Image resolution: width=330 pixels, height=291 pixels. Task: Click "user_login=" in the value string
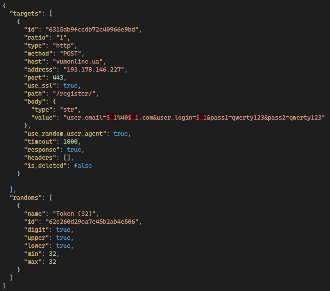coord(176,118)
